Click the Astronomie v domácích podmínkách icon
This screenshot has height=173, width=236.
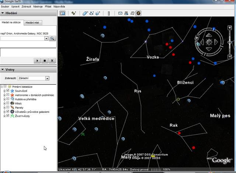(x=12, y=95)
